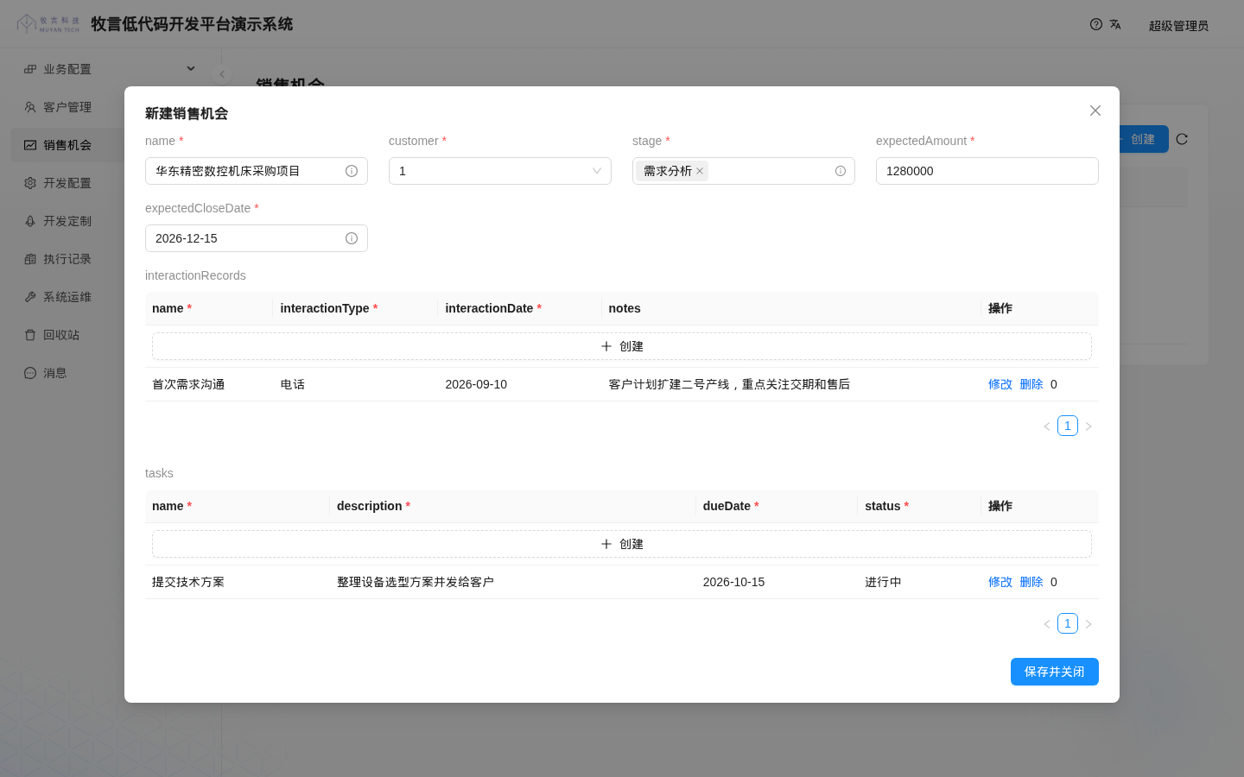Focus the expectedAmount input field
Viewport: 1244px width, 777px height.
point(987,171)
